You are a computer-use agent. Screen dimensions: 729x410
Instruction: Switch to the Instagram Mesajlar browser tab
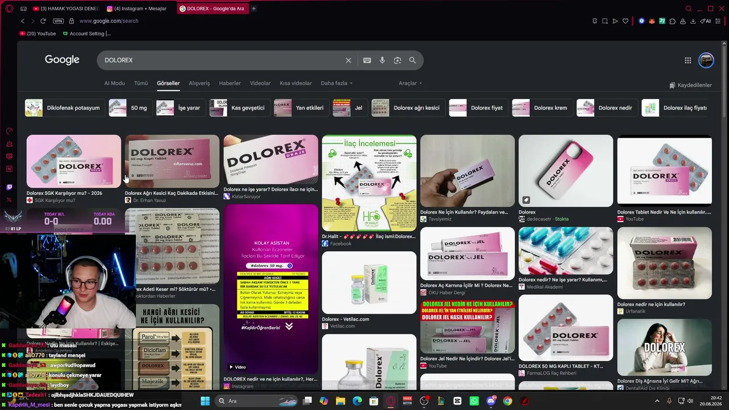click(x=139, y=9)
